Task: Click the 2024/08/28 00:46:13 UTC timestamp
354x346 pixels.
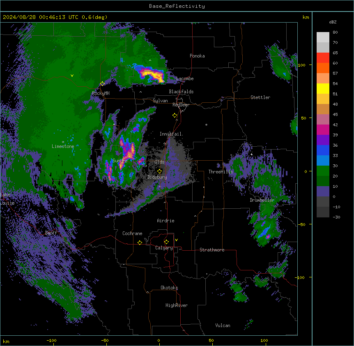Action: (41, 17)
